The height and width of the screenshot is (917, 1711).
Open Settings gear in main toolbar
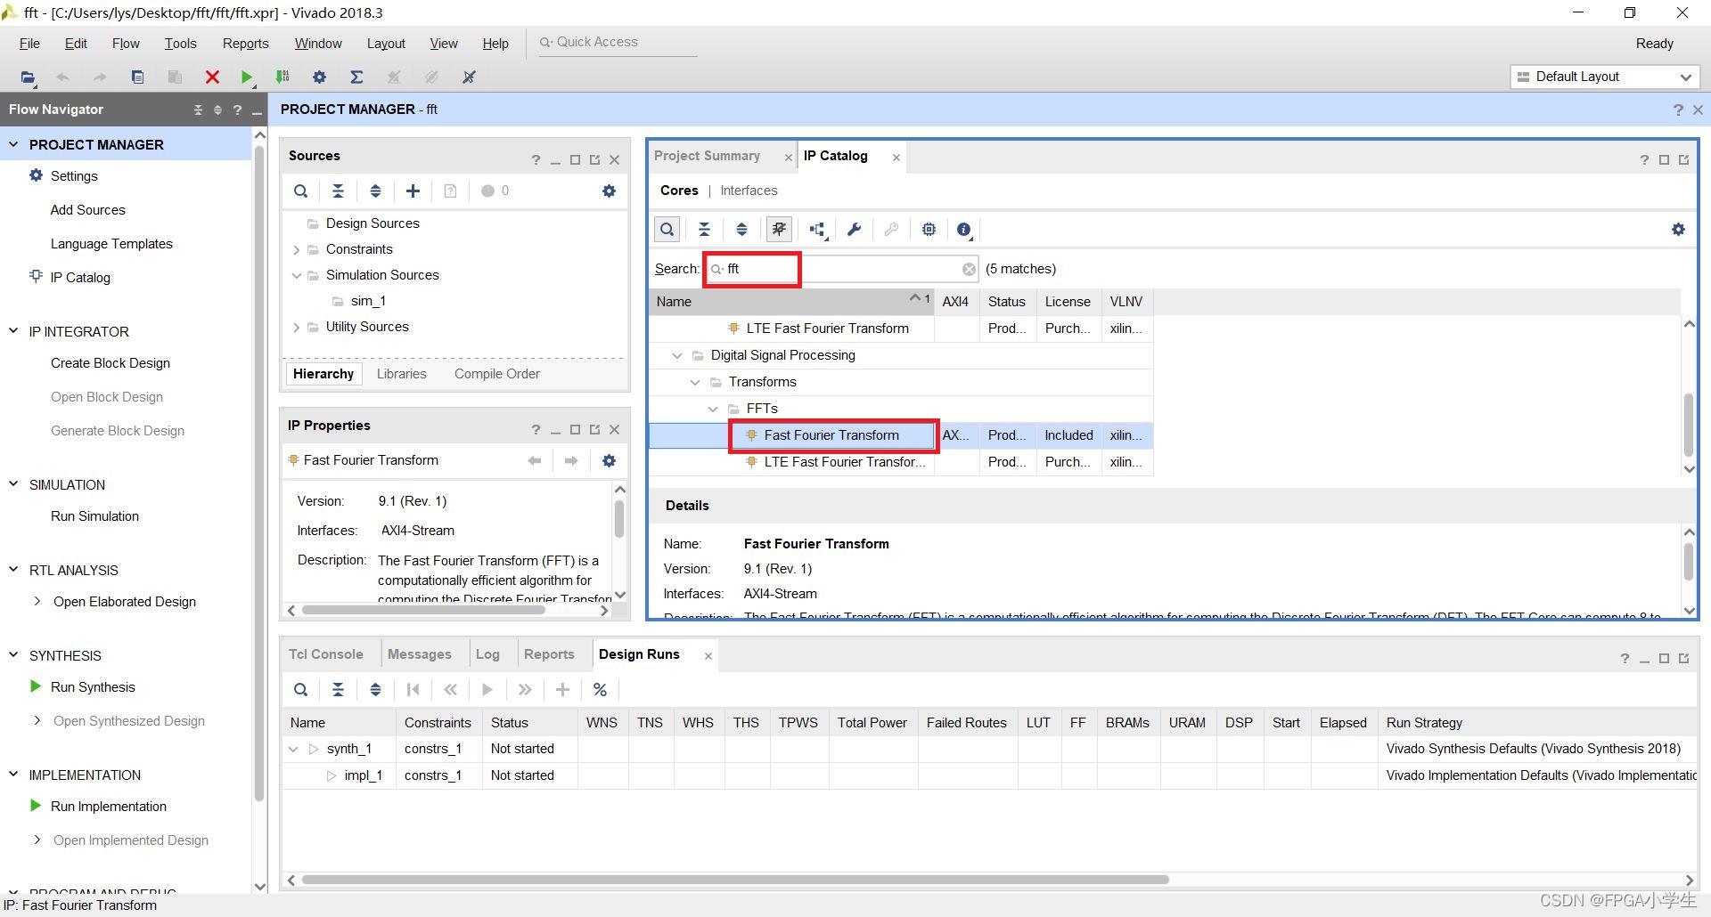[x=319, y=77]
